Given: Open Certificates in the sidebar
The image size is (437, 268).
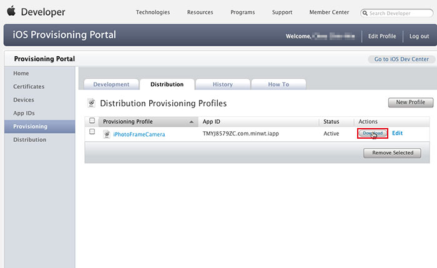Looking at the screenshot, I should pos(29,87).
